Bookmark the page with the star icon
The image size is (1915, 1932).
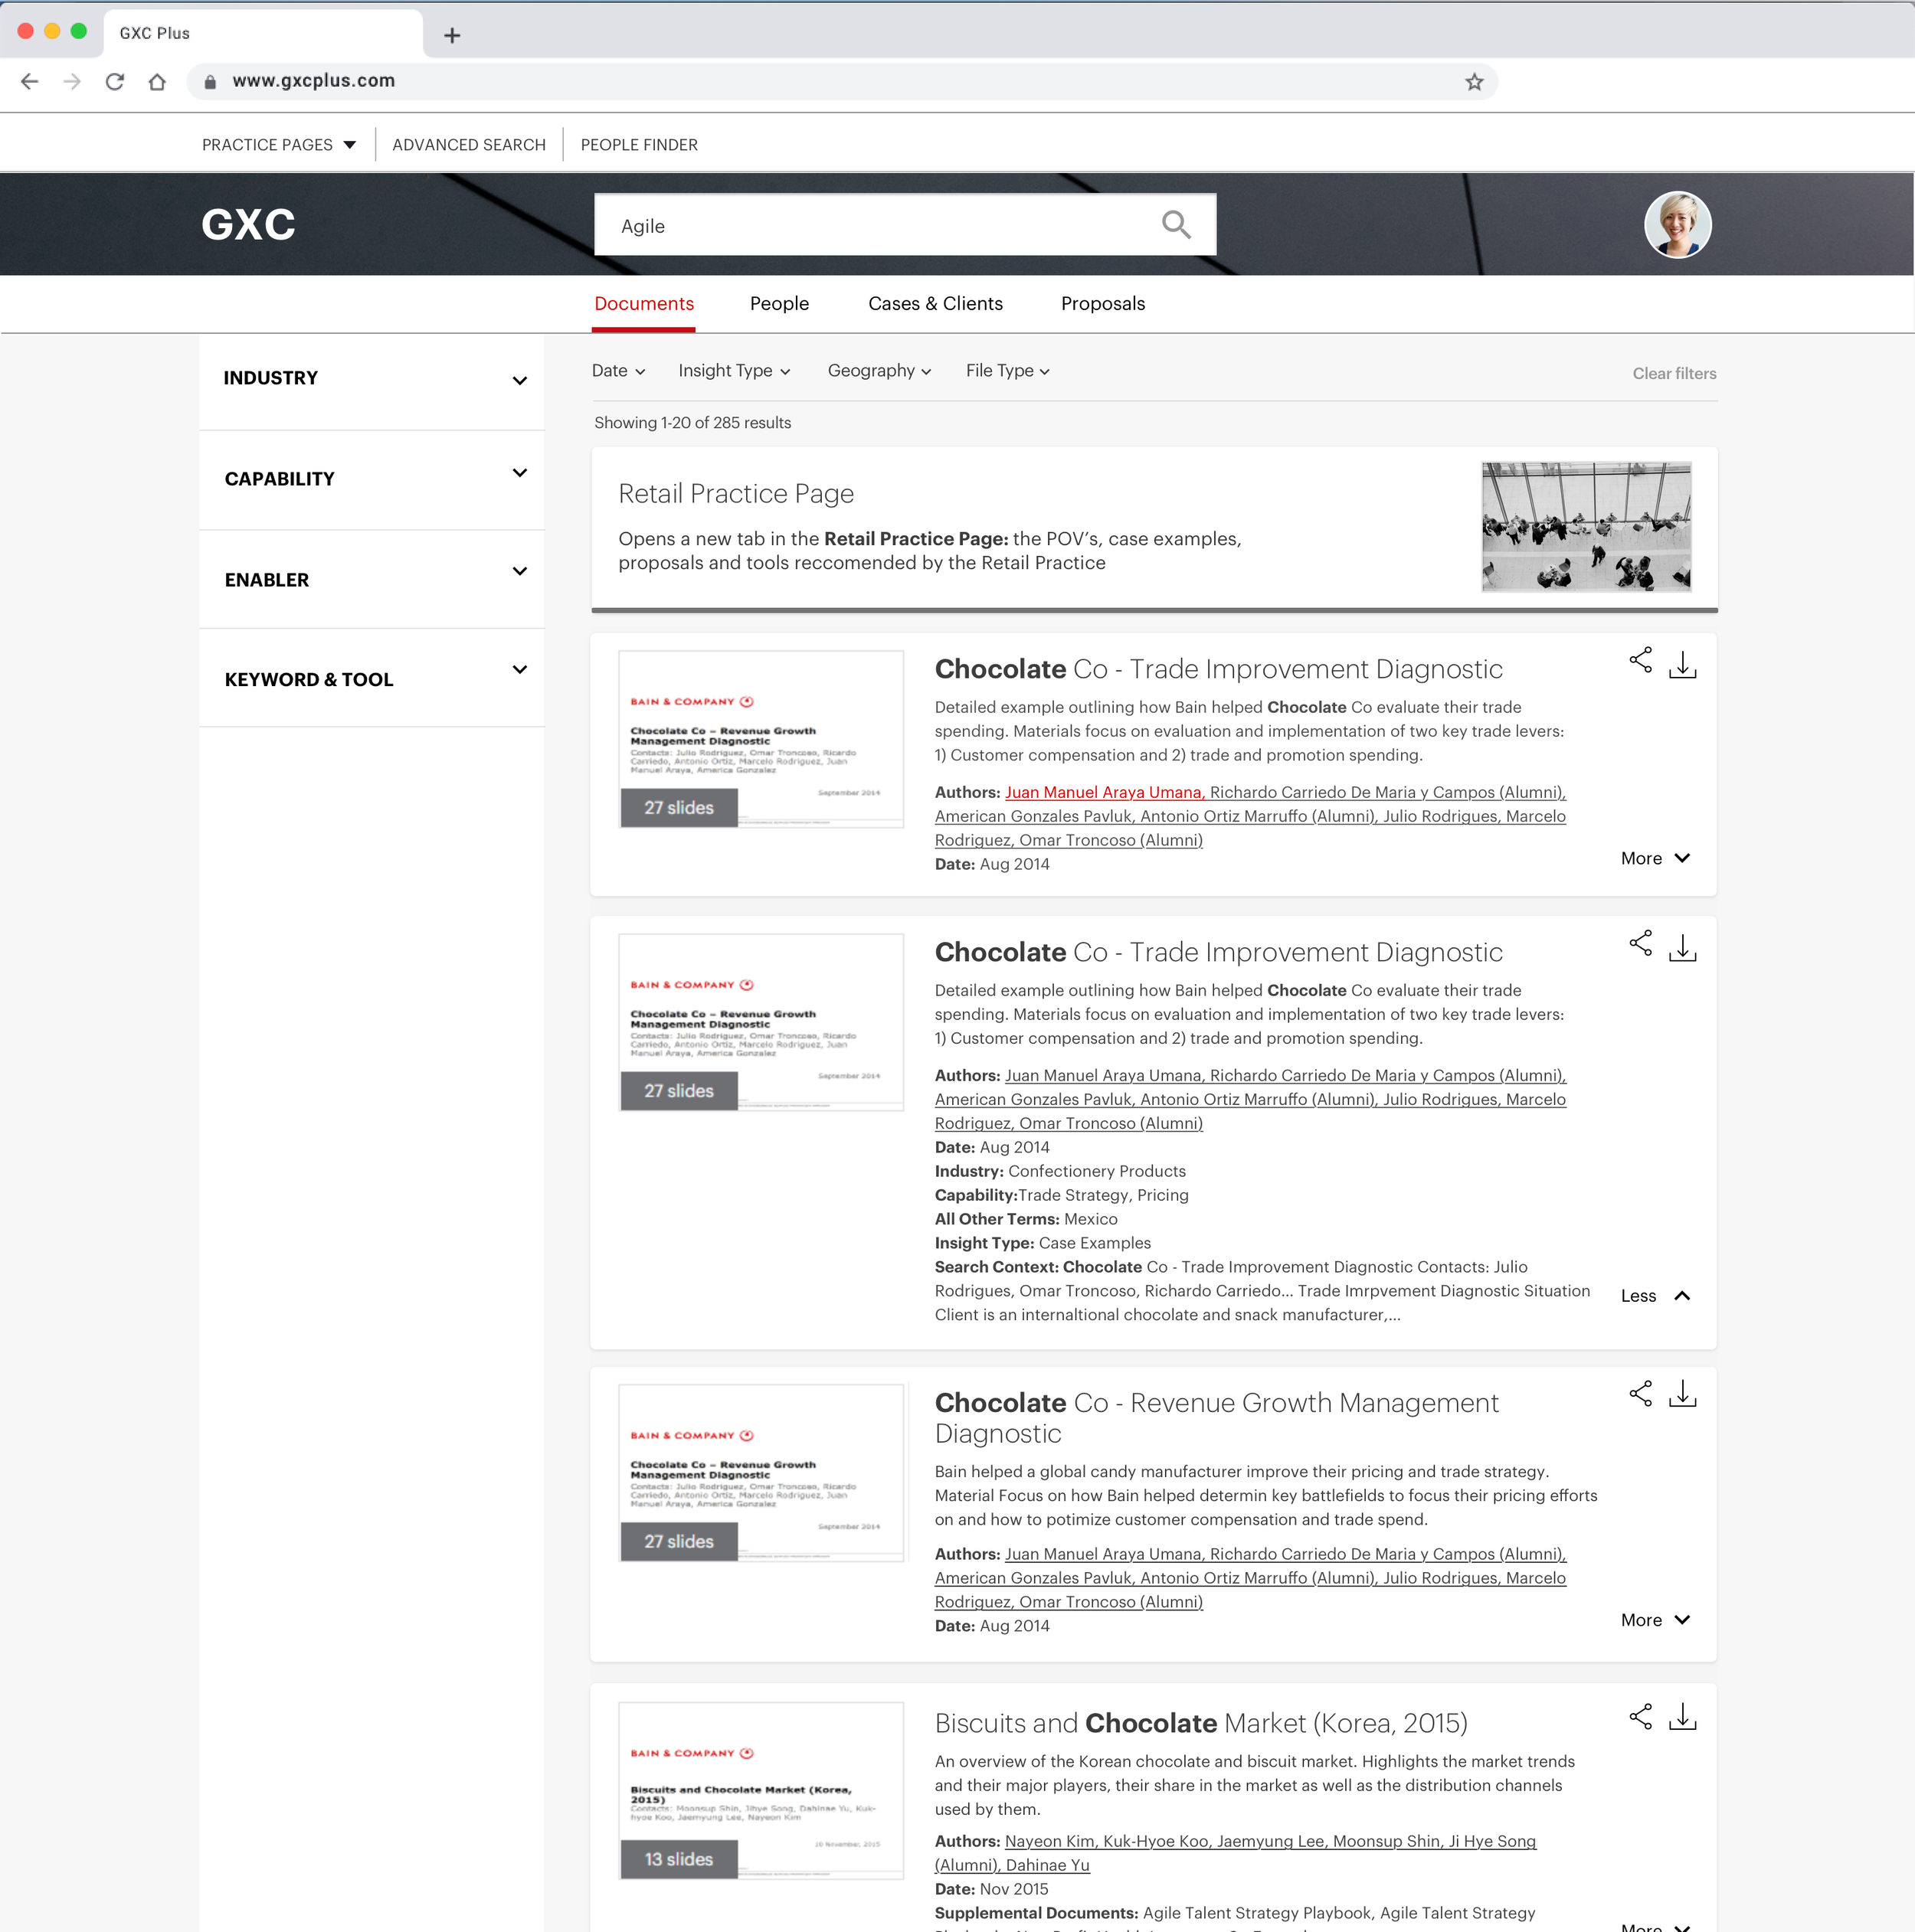tap(1474, 82)
